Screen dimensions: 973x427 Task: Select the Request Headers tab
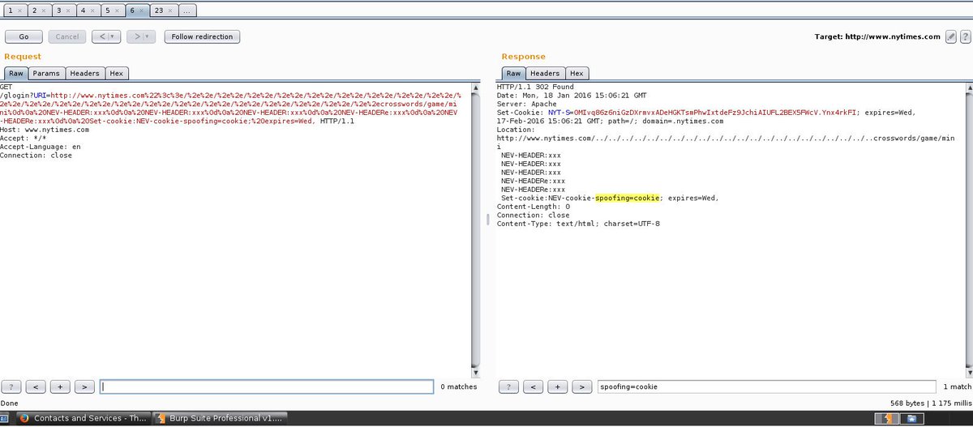point(85,73)
